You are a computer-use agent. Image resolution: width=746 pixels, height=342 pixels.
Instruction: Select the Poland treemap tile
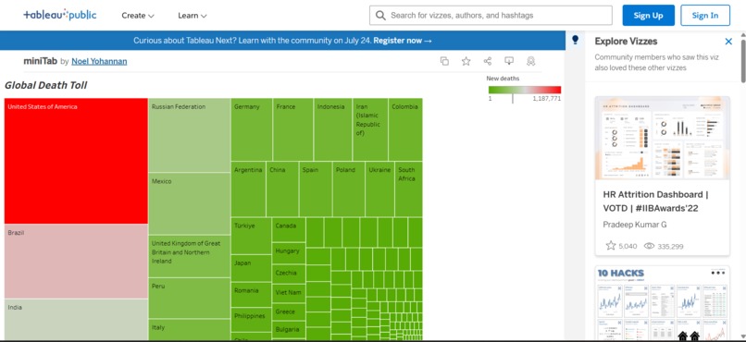[349, 189]
